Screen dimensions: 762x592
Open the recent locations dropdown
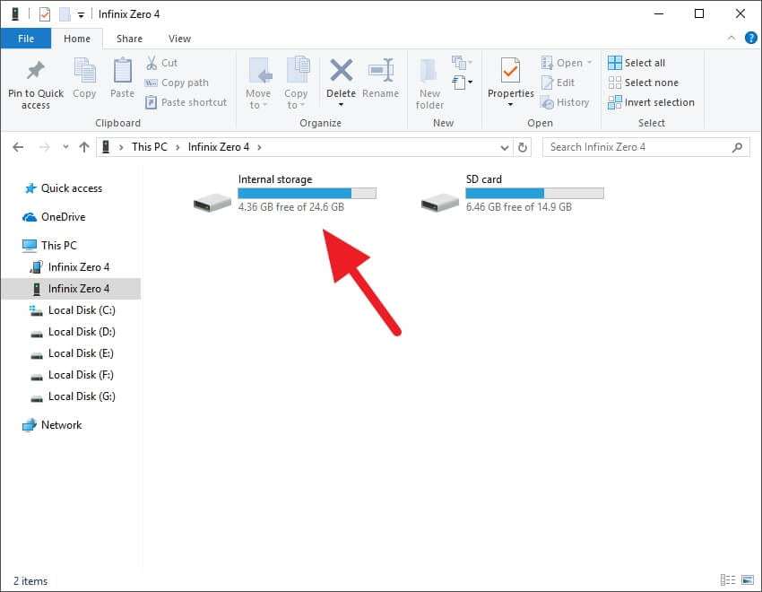(x=65, y=147)
